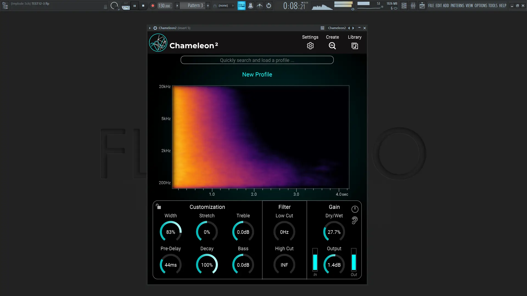527x296 pixels.
Task: Toggle the plugin power bypass button
Action: [355, 209]
